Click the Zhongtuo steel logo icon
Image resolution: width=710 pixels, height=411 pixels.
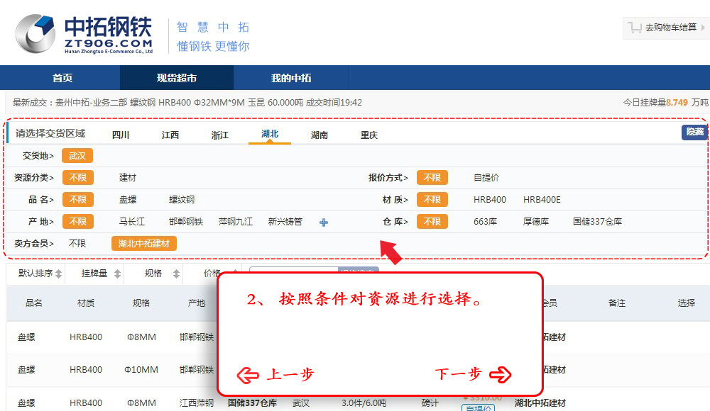click(35, 34)
